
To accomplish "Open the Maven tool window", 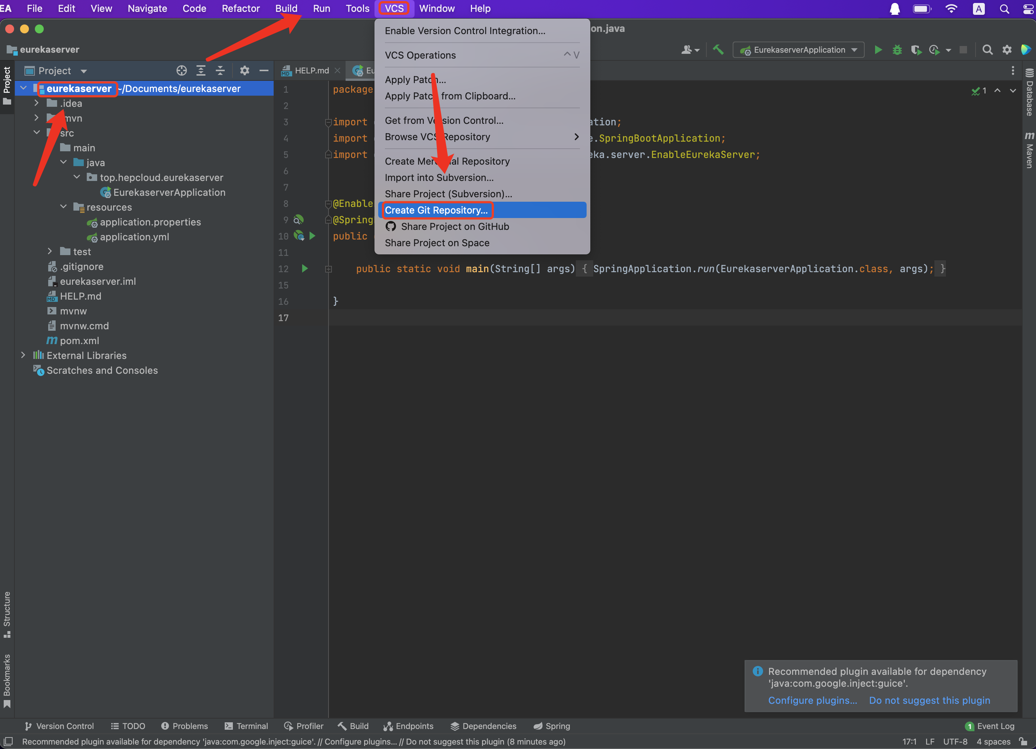I will [x=1029, y=151].
